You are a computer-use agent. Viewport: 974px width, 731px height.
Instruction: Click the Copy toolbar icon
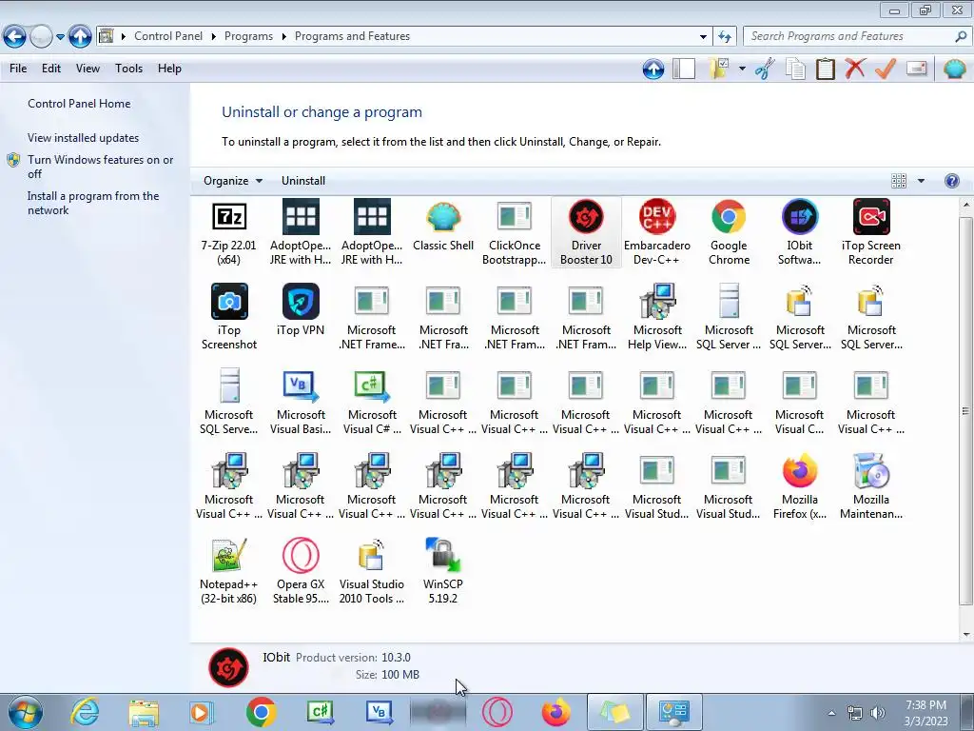click(x=795, y=69)
